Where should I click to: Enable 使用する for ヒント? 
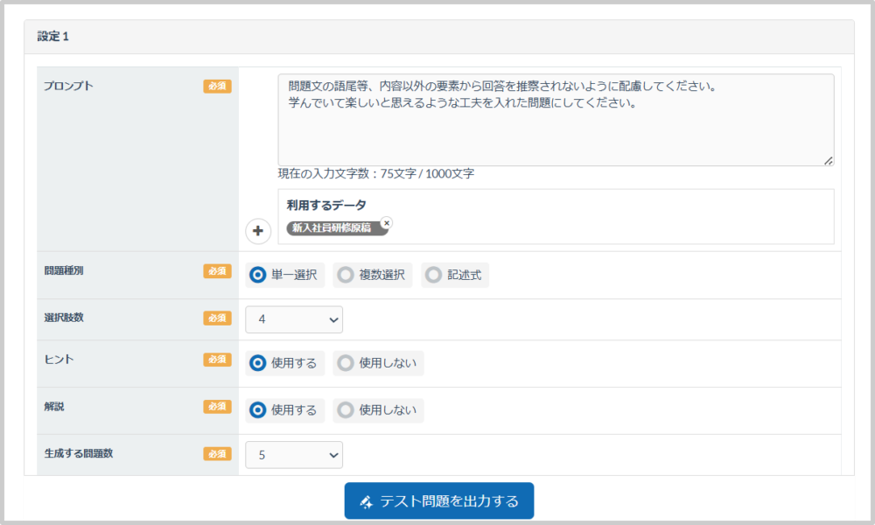258,363
